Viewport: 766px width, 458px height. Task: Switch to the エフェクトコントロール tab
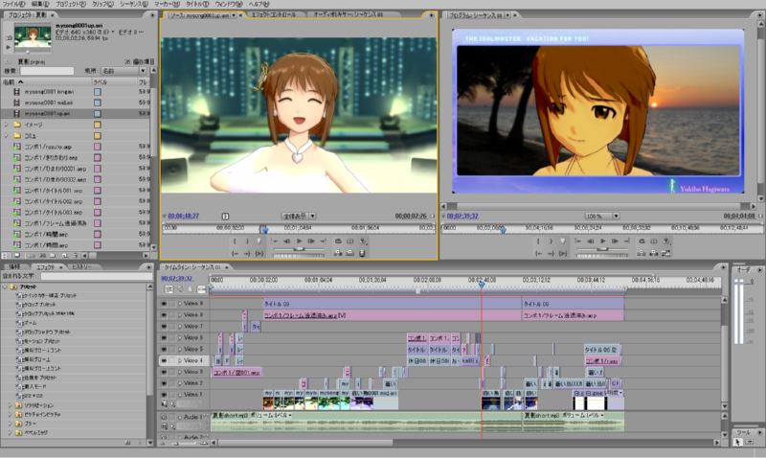coord(274,15)
